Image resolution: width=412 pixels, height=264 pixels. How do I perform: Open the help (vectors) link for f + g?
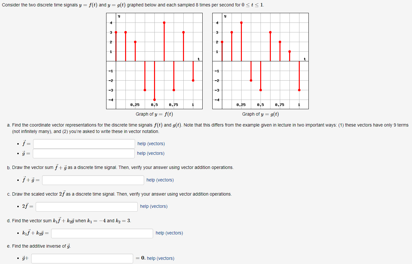[x=160, y=180]
